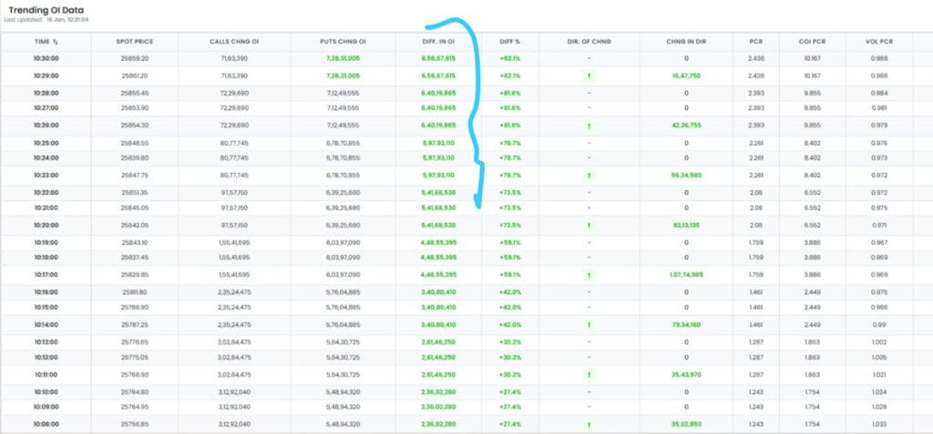Select the SPOT PRICE column header
This screenshot has height=434, width=933.
point(134,42)
